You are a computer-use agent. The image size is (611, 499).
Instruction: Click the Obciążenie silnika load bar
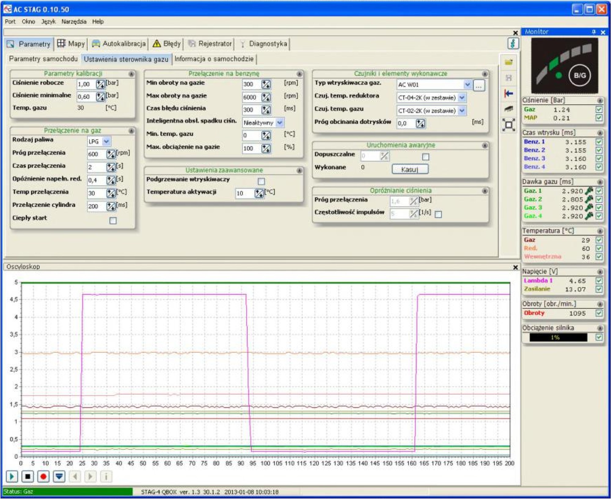(x=558, y=337)
